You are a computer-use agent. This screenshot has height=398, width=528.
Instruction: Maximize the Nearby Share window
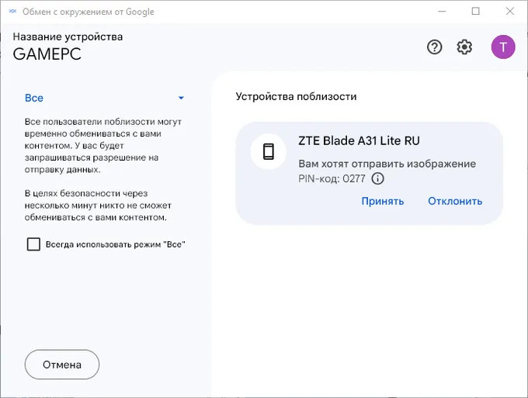tap(476, 12)
